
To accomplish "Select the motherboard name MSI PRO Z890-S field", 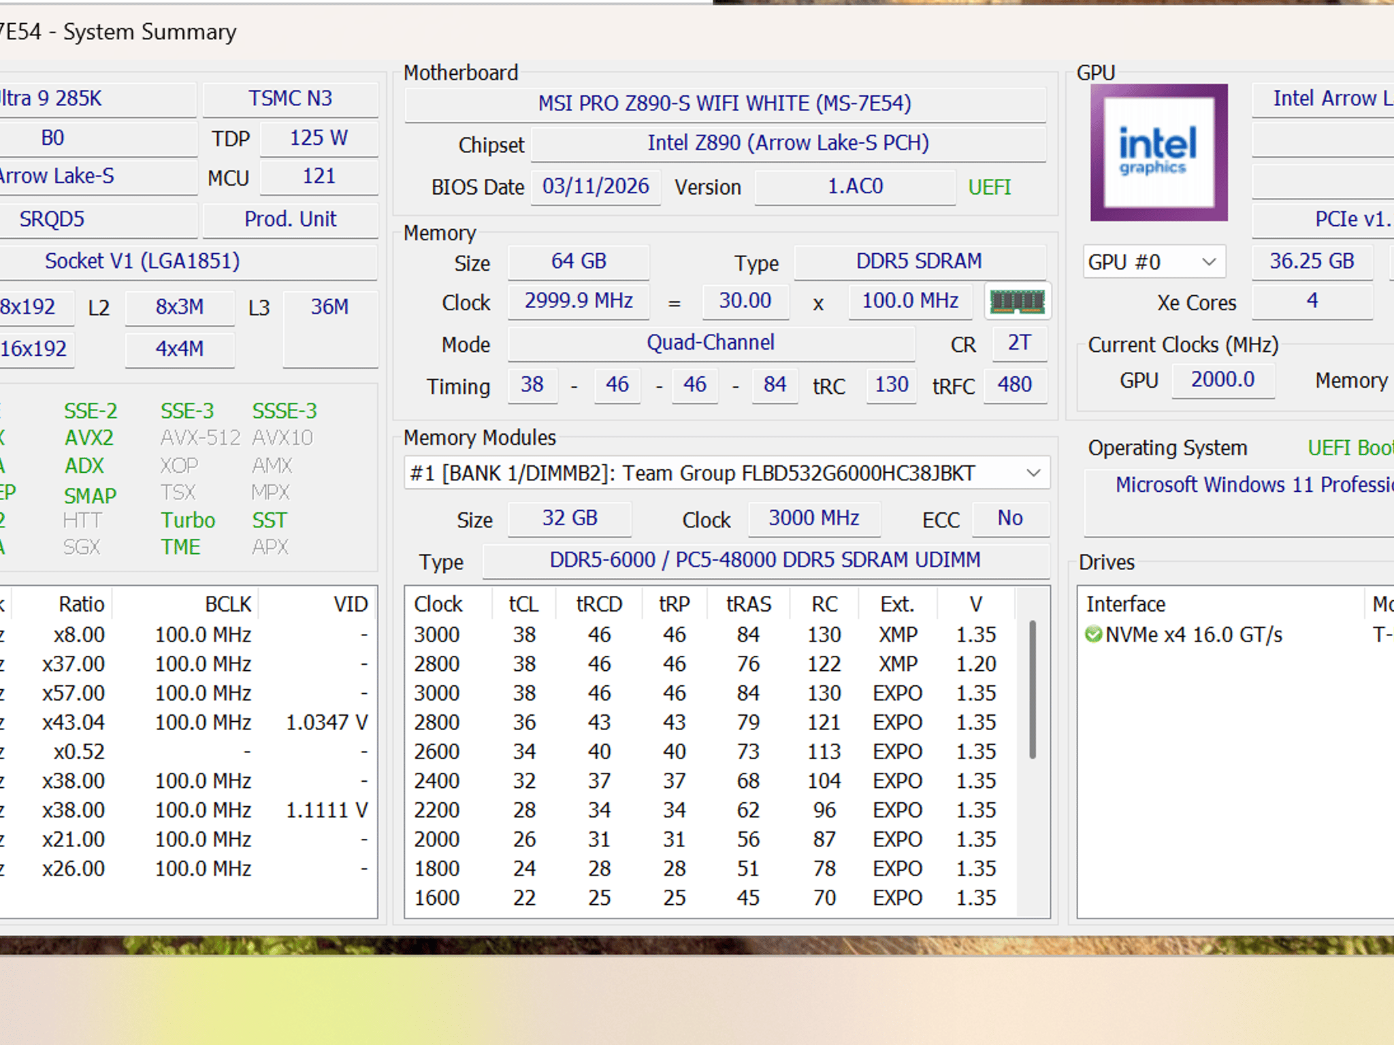I will [x=725, y=103].
